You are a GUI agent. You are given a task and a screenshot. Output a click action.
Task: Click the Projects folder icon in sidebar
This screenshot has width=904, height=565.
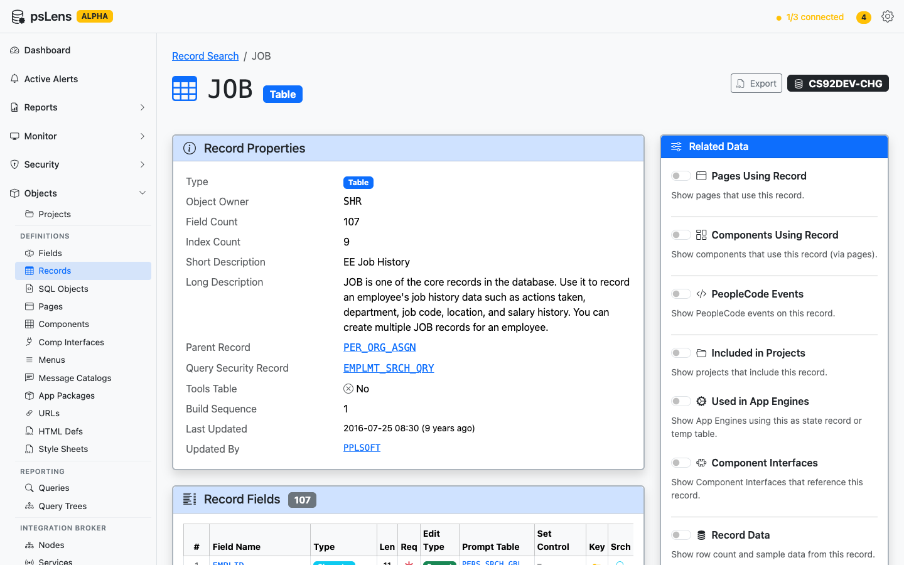click(x=30, y=214)
